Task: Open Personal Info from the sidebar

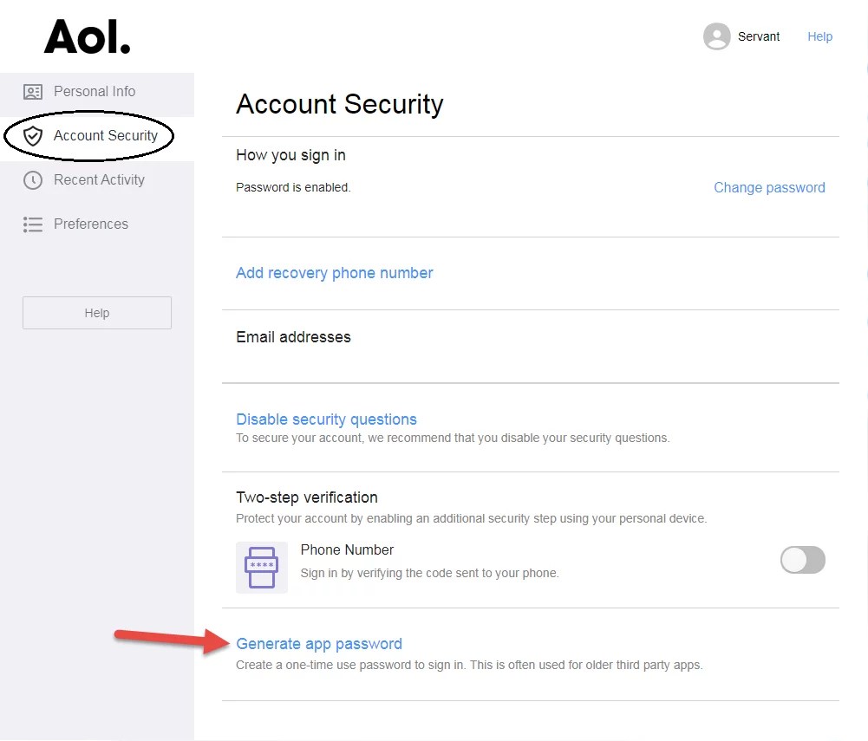Action: [95, 91]
